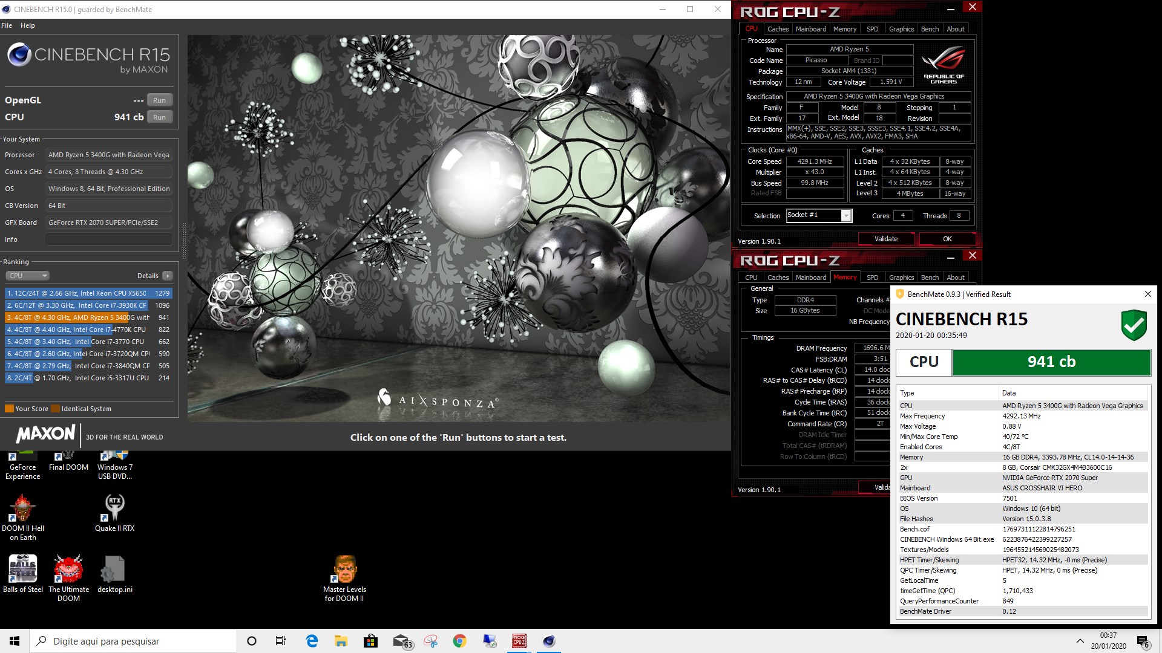The height and width of the screenshot is (653, 1162).
Task: Open Graphics tab in upper CPU-Z window
Action: [901, 29]
